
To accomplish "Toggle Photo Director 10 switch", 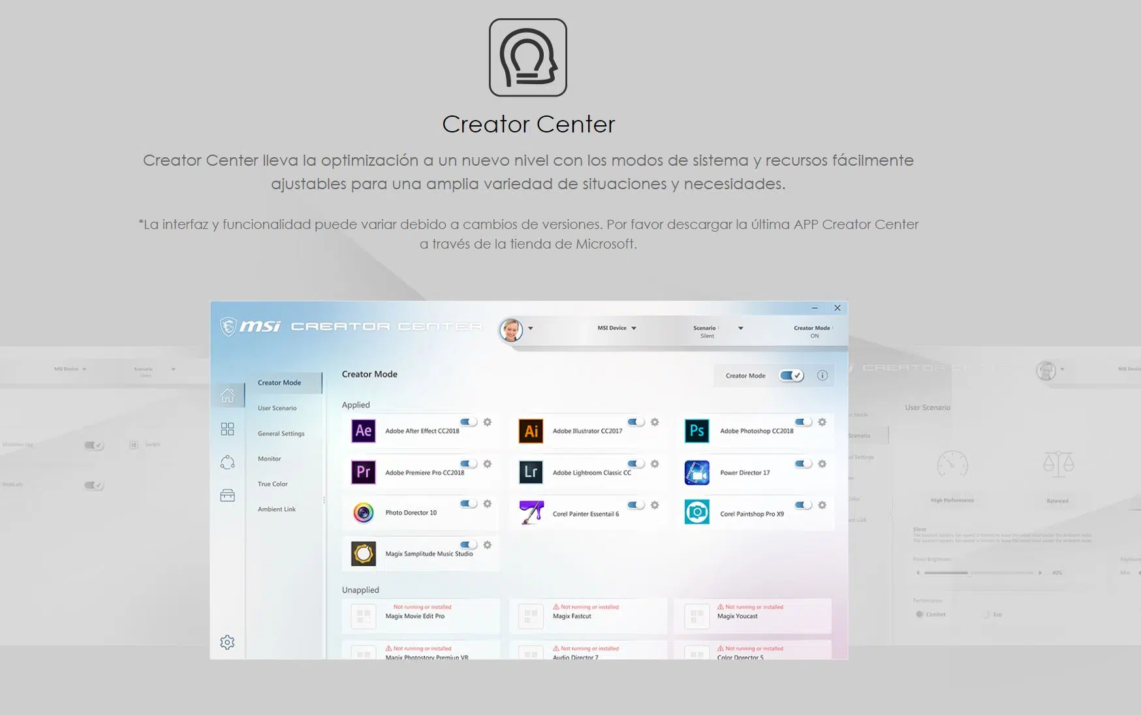I will pos(469,504).
